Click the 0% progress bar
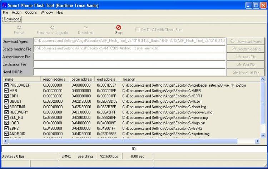 point(134,149)
